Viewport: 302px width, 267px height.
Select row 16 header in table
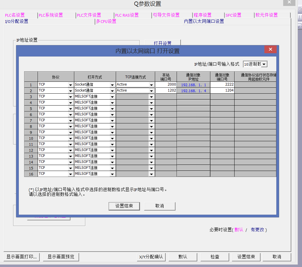click(x=31, y=174)
